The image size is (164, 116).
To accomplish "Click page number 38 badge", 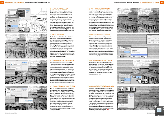I will [2, 2].
